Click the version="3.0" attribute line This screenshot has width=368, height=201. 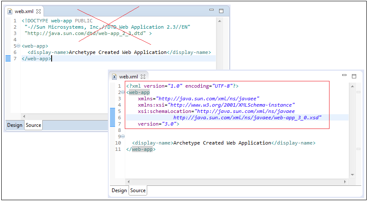click(159, 124)
